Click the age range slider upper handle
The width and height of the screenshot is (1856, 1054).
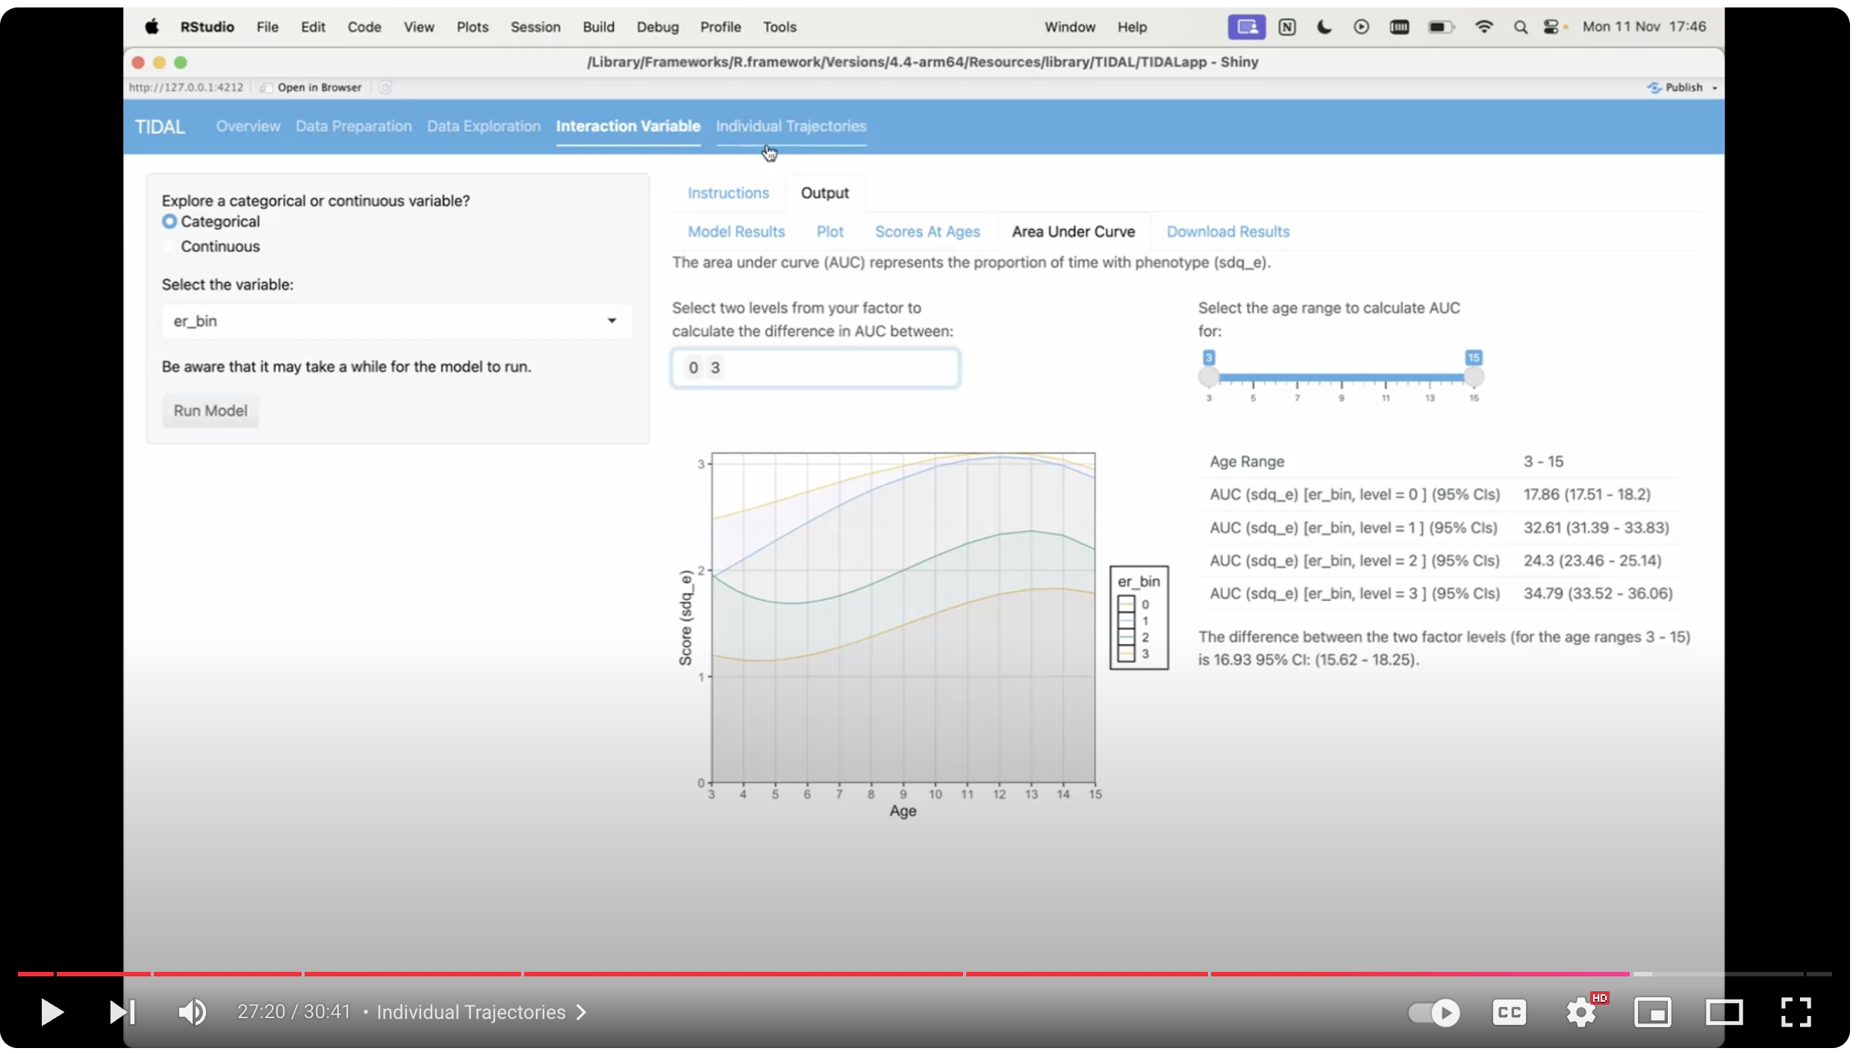click(1474, 377)
